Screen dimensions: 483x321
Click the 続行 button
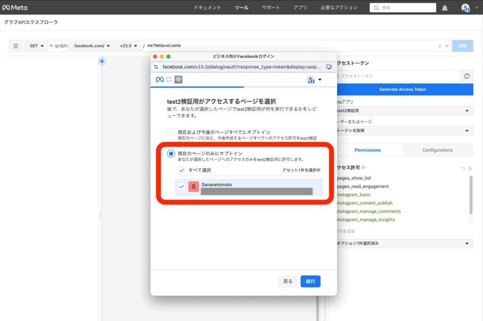click(x=310, y=281)
